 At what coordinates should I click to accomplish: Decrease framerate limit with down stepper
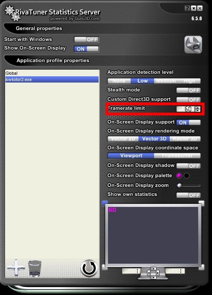point(198,110)
